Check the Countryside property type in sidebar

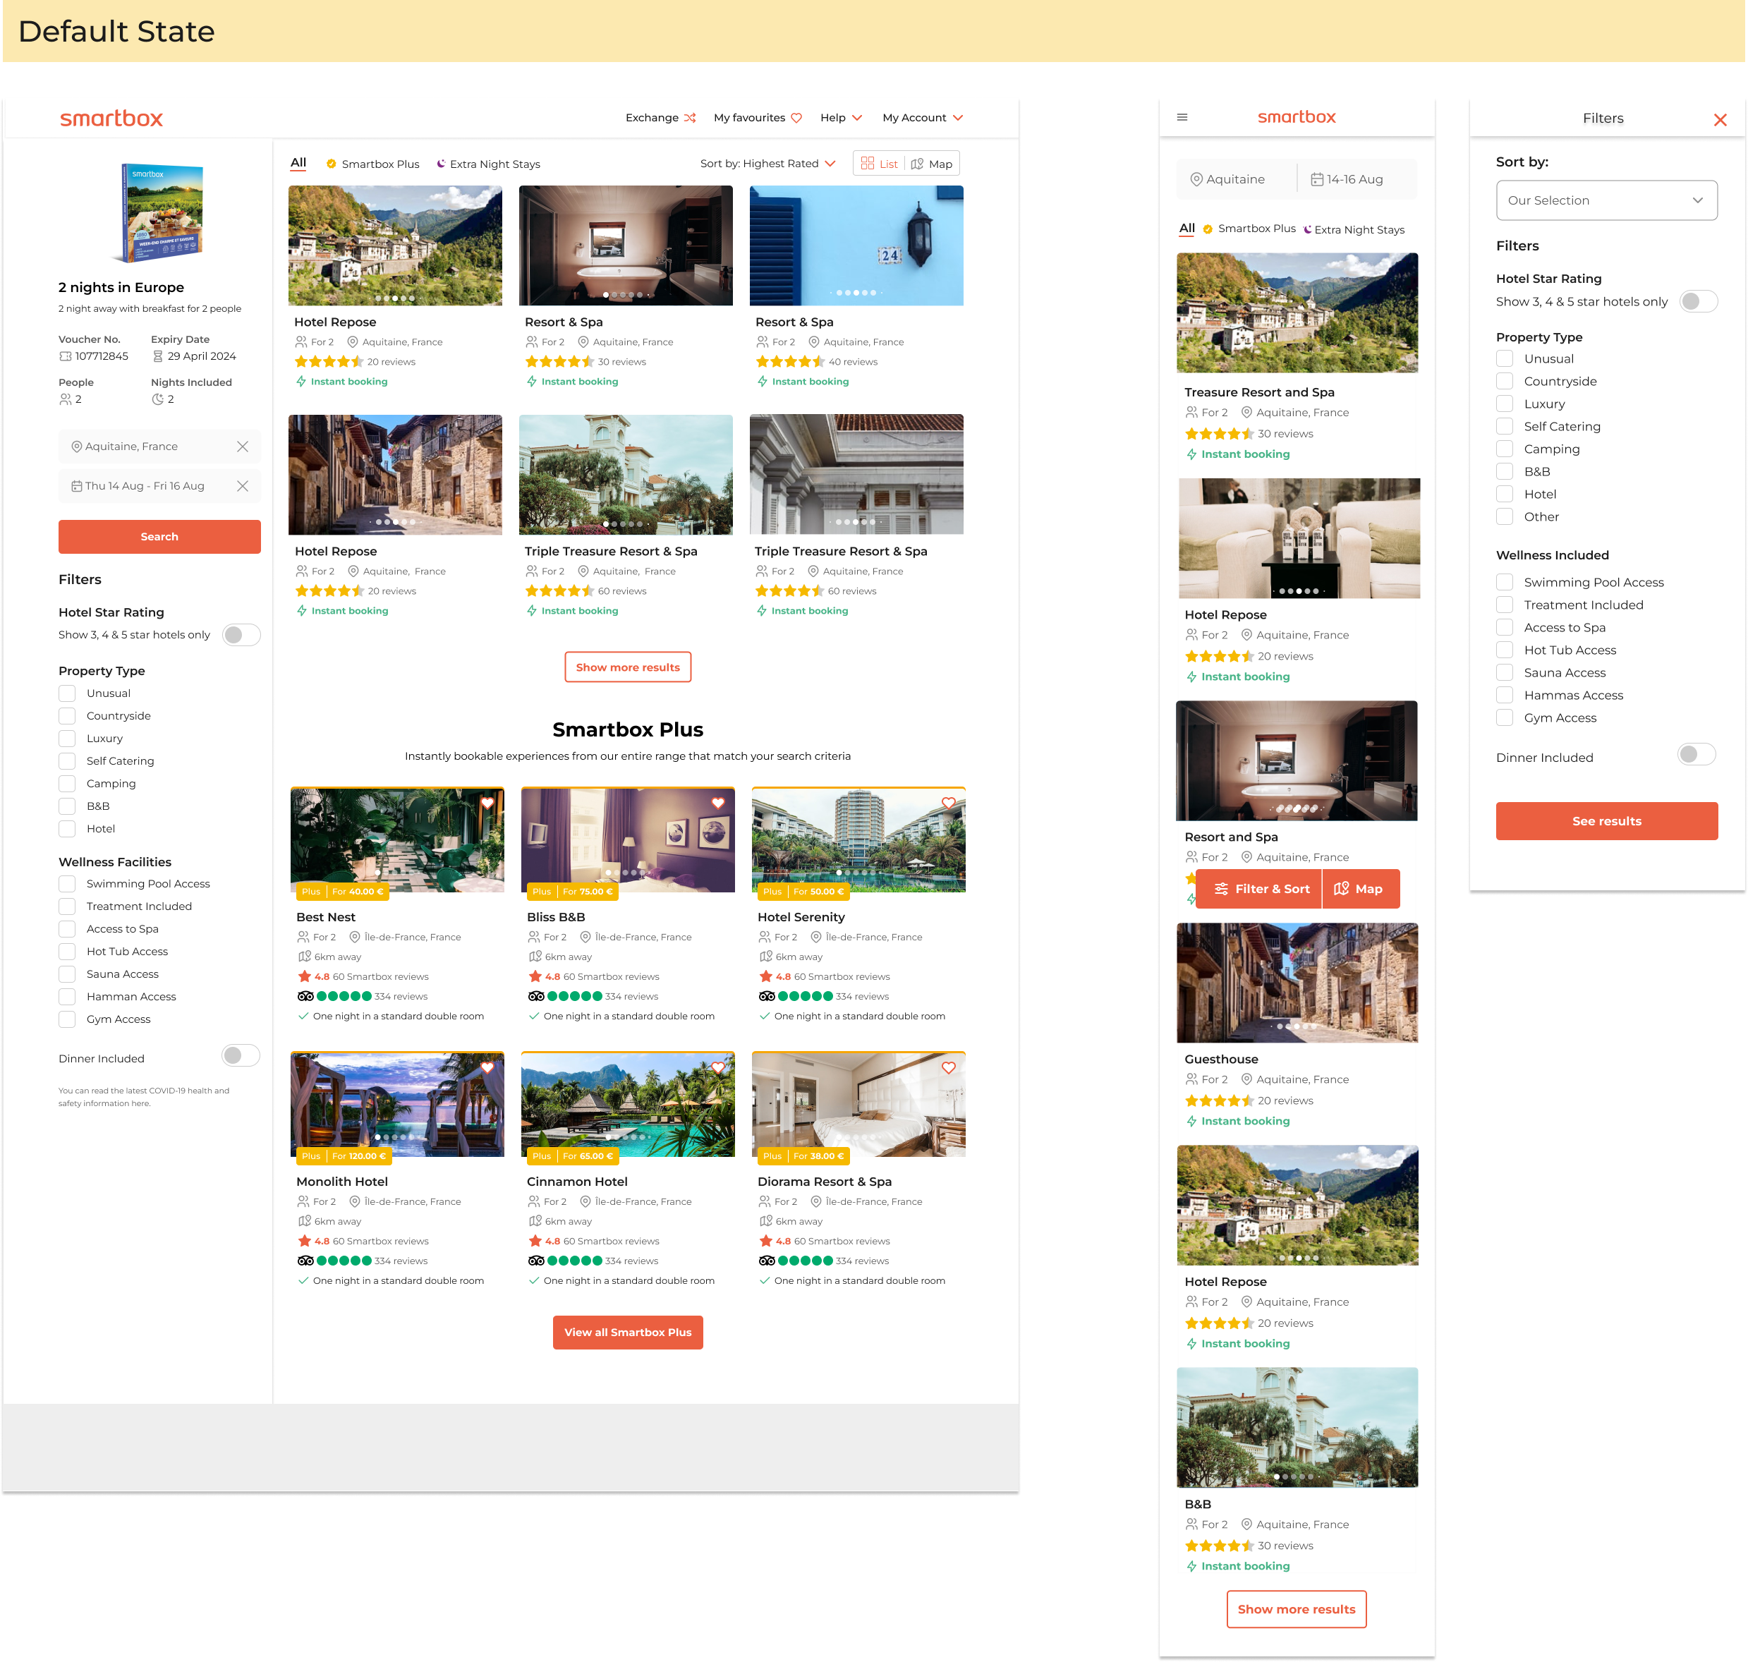coord(67,716)
